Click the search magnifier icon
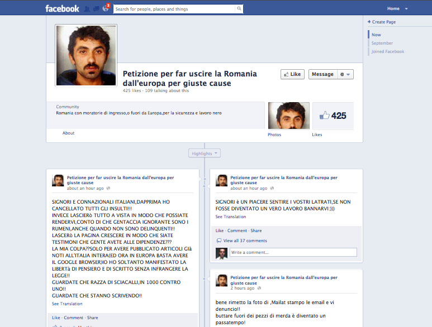 point(239,9)
